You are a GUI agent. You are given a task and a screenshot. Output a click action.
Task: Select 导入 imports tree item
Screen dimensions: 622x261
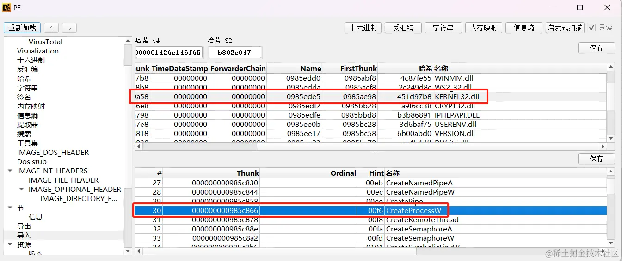click(24, 235)
